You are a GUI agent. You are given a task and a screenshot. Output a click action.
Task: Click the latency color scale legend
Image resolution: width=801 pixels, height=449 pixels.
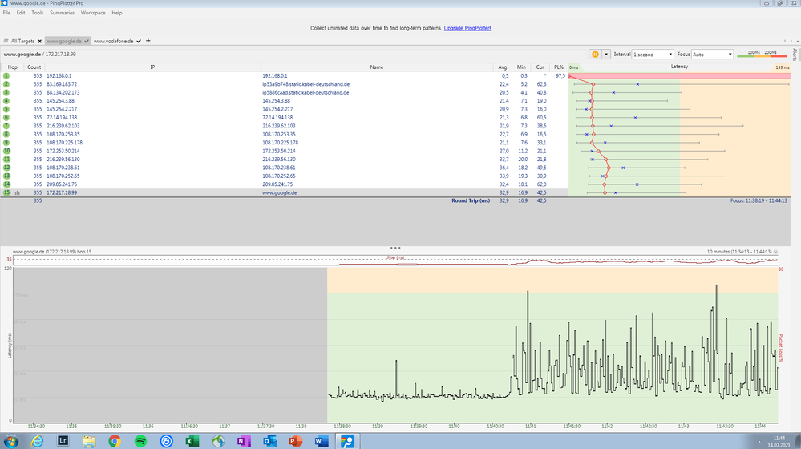[x=762, y=54]
